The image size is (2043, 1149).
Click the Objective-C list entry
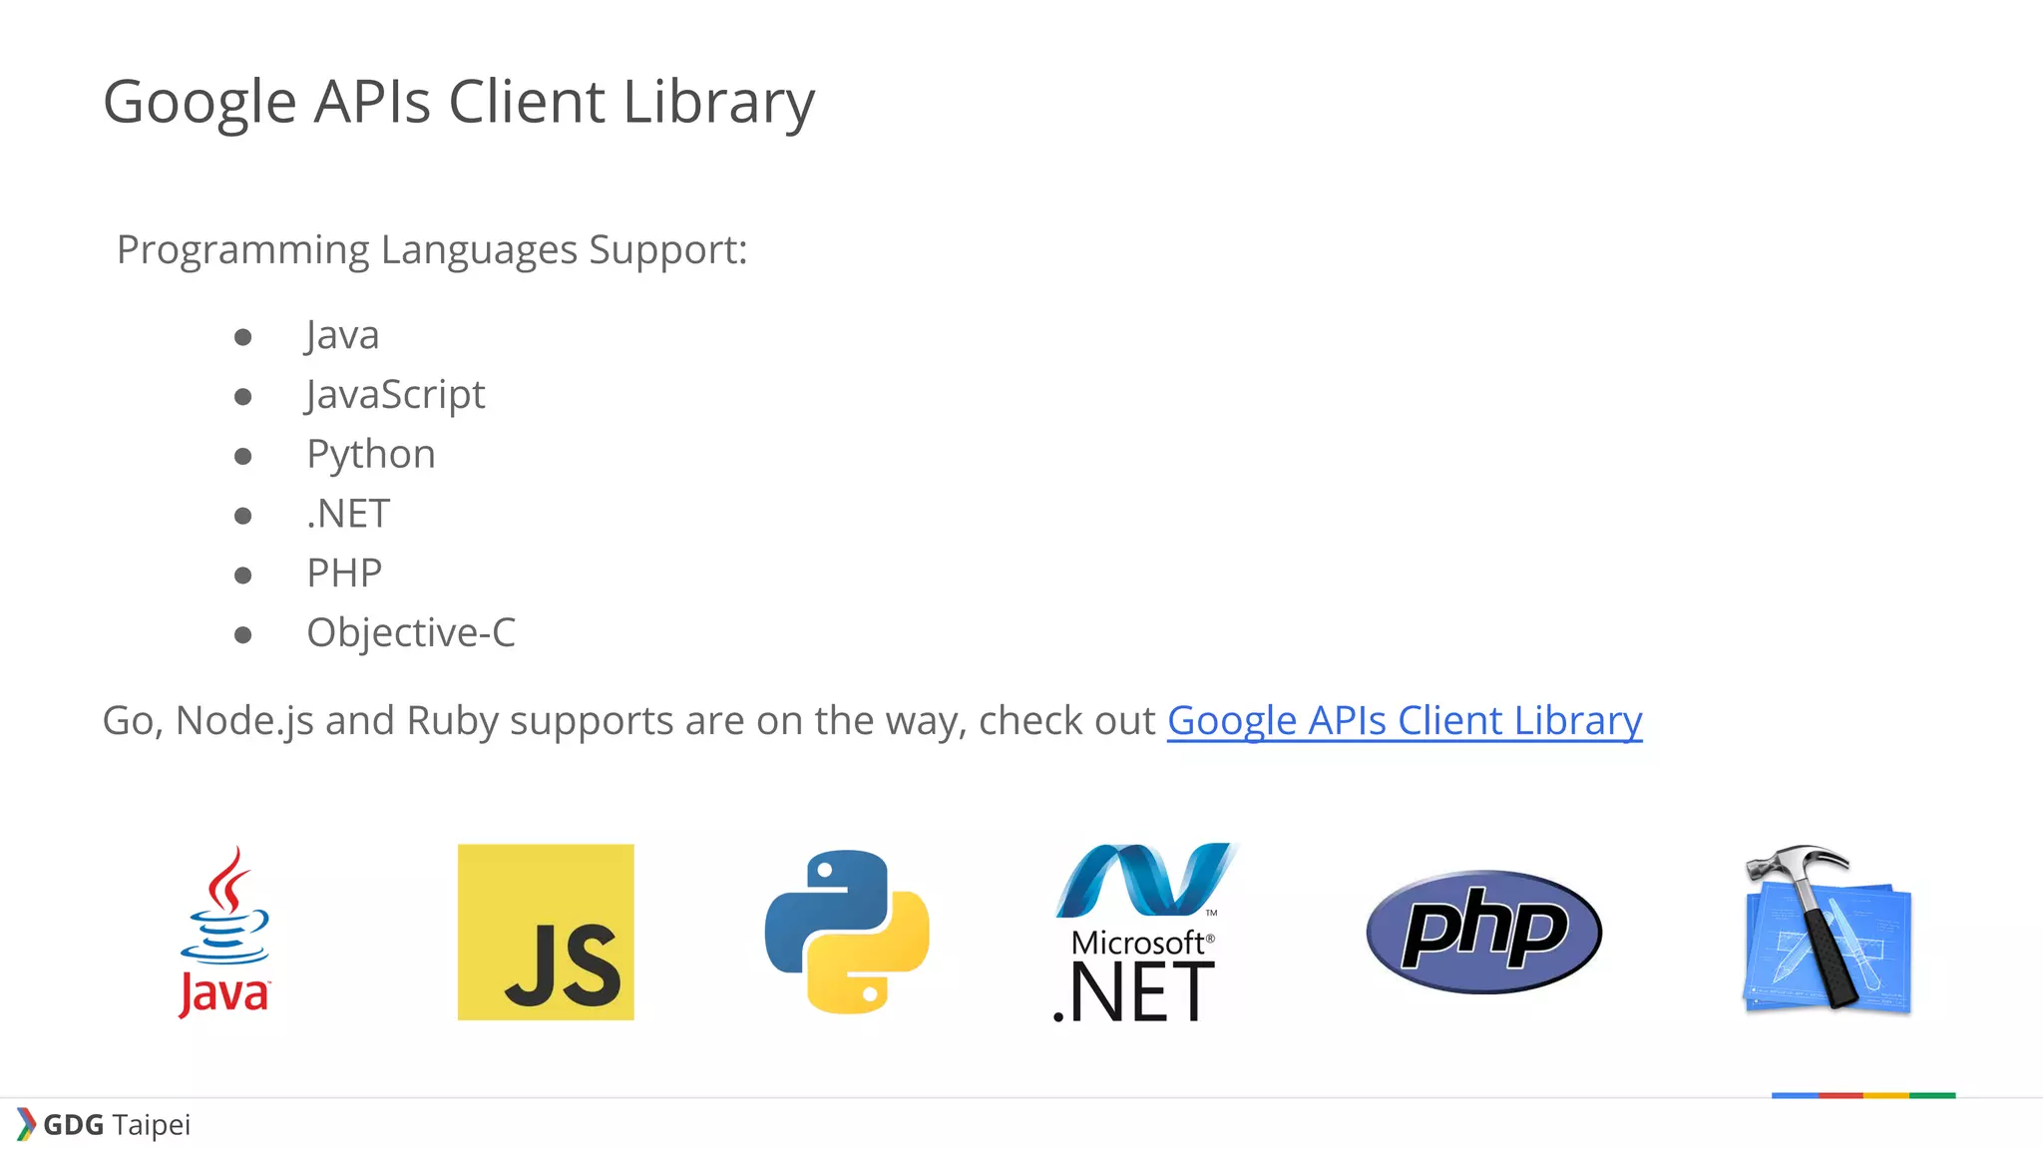[x=411, y=632]
